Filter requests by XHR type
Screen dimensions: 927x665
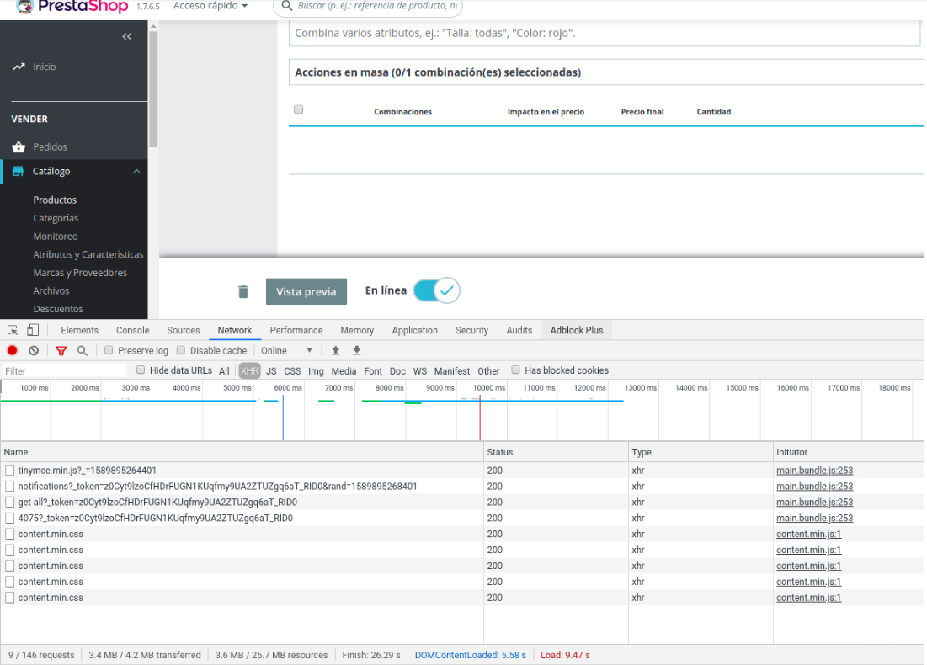coord(249,370)
